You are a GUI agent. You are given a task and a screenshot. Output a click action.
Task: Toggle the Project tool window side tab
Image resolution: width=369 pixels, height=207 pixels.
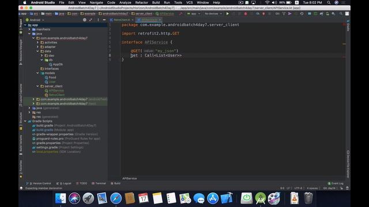click(x=21, y=26)
